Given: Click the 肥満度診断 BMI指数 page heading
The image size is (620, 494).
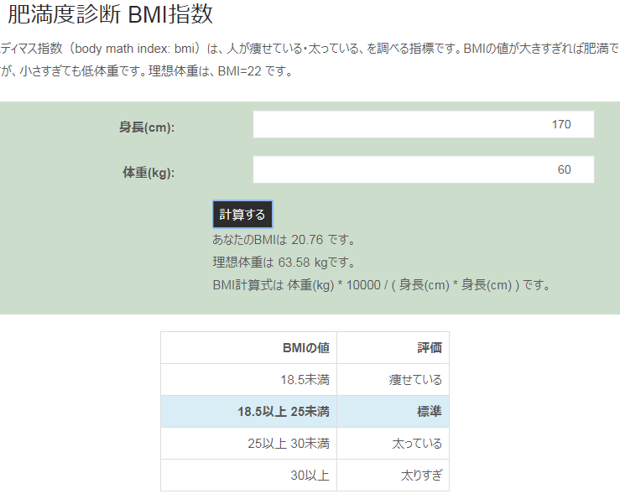Looking at the screenshot, I should tap(110, 14).
